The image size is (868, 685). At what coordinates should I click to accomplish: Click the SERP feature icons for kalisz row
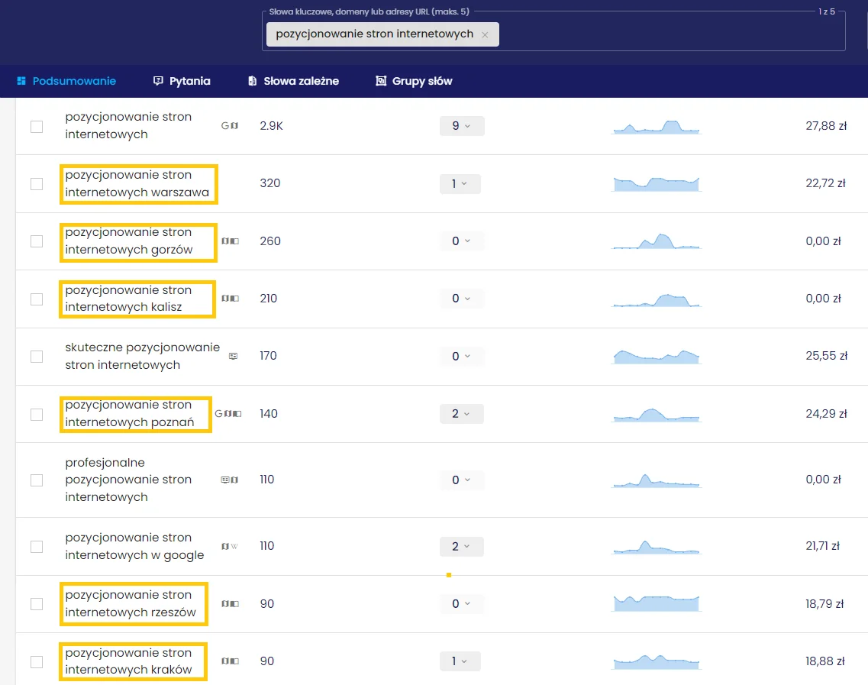click(x=230, y=299)
